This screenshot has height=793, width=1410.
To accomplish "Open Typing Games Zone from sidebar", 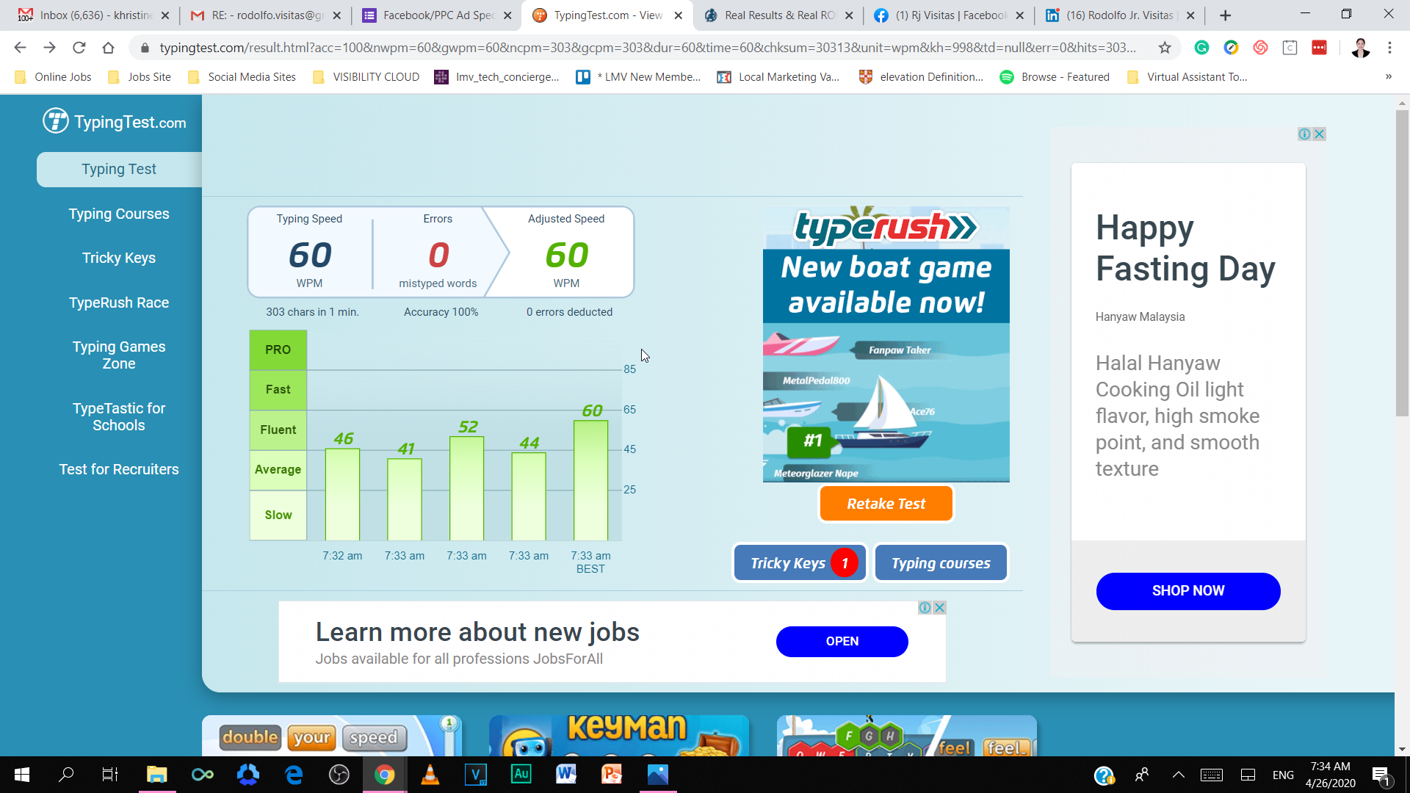I will click(119, 355).
